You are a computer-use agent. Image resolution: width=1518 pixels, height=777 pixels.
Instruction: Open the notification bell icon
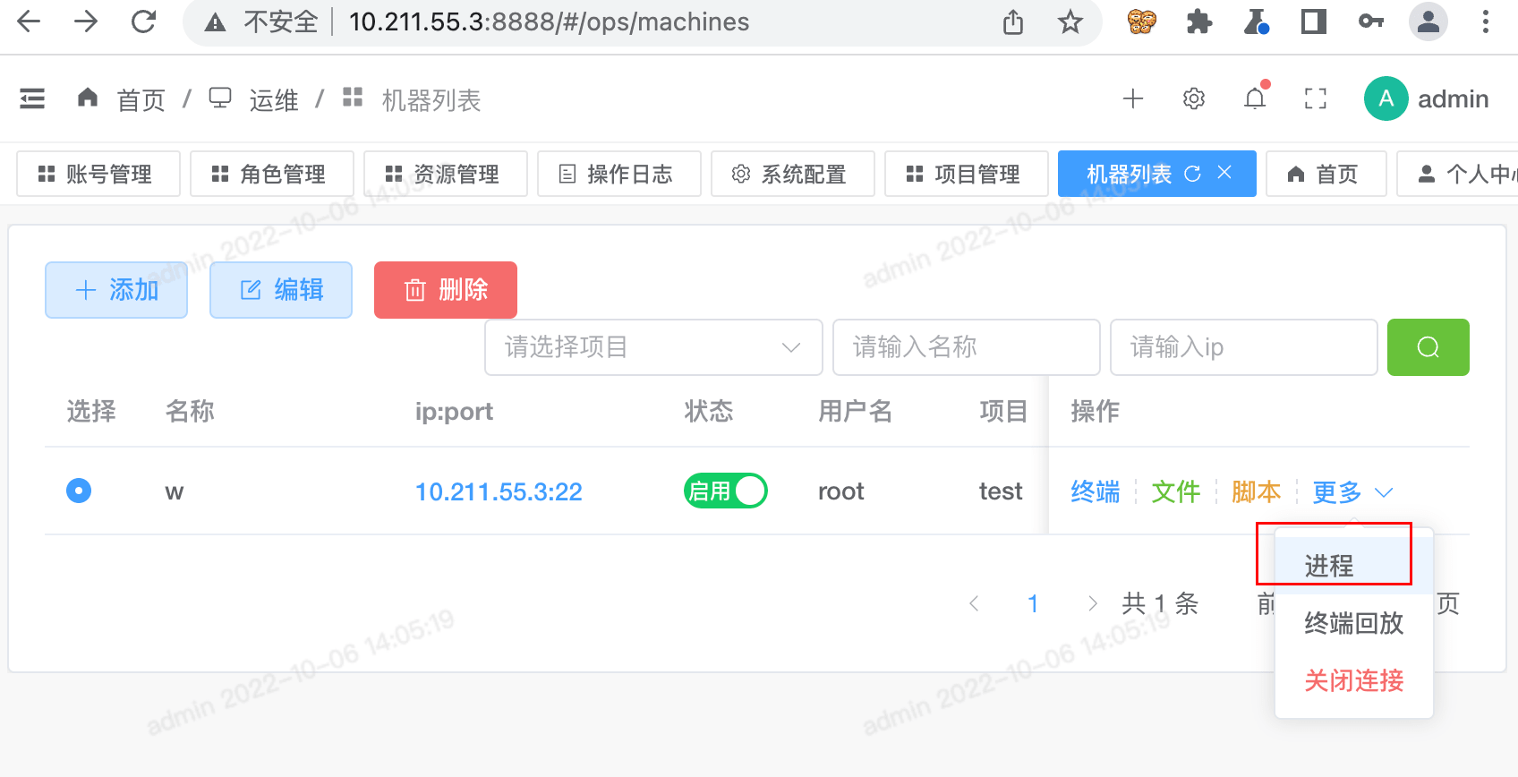1255,98
